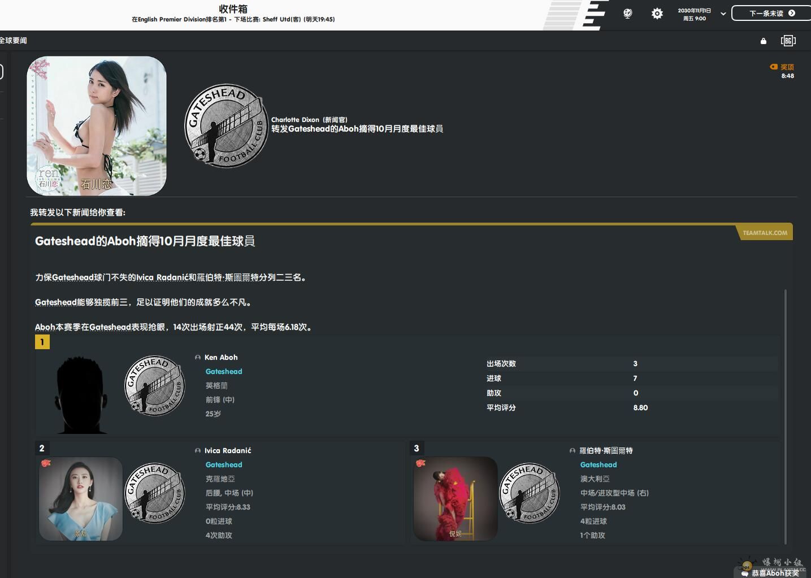Click the 助攻 stat row label

pyautogui.click(x=494, y=393)
